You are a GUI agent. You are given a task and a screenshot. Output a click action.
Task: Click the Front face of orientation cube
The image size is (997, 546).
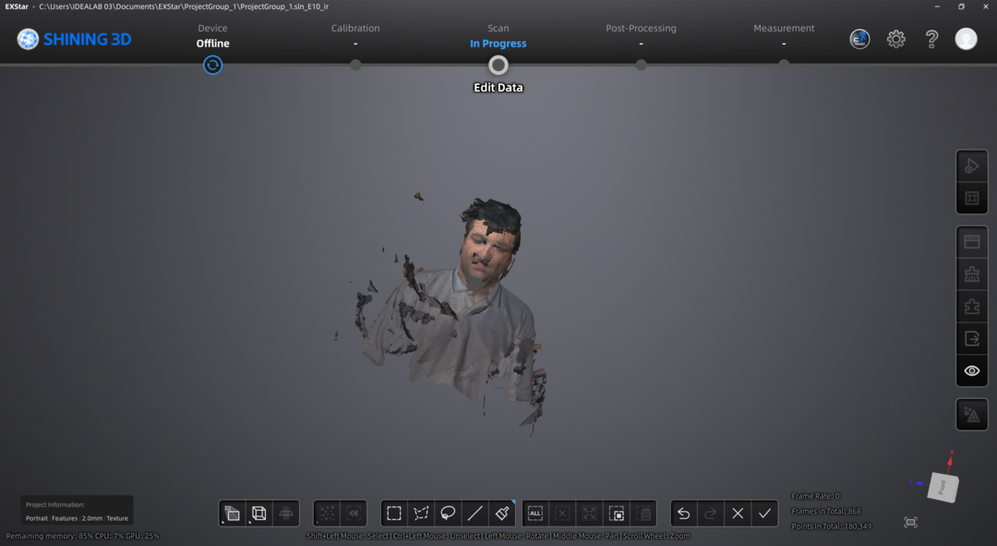(x=943, y=488)
